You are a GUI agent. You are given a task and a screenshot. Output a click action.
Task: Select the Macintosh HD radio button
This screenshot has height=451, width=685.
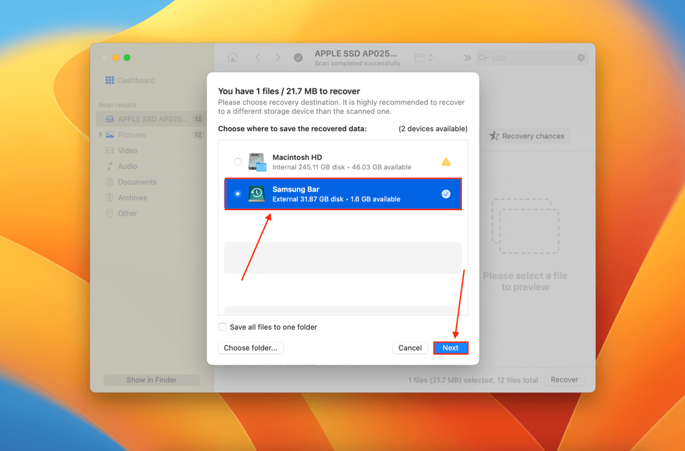(x=237, y=162)
